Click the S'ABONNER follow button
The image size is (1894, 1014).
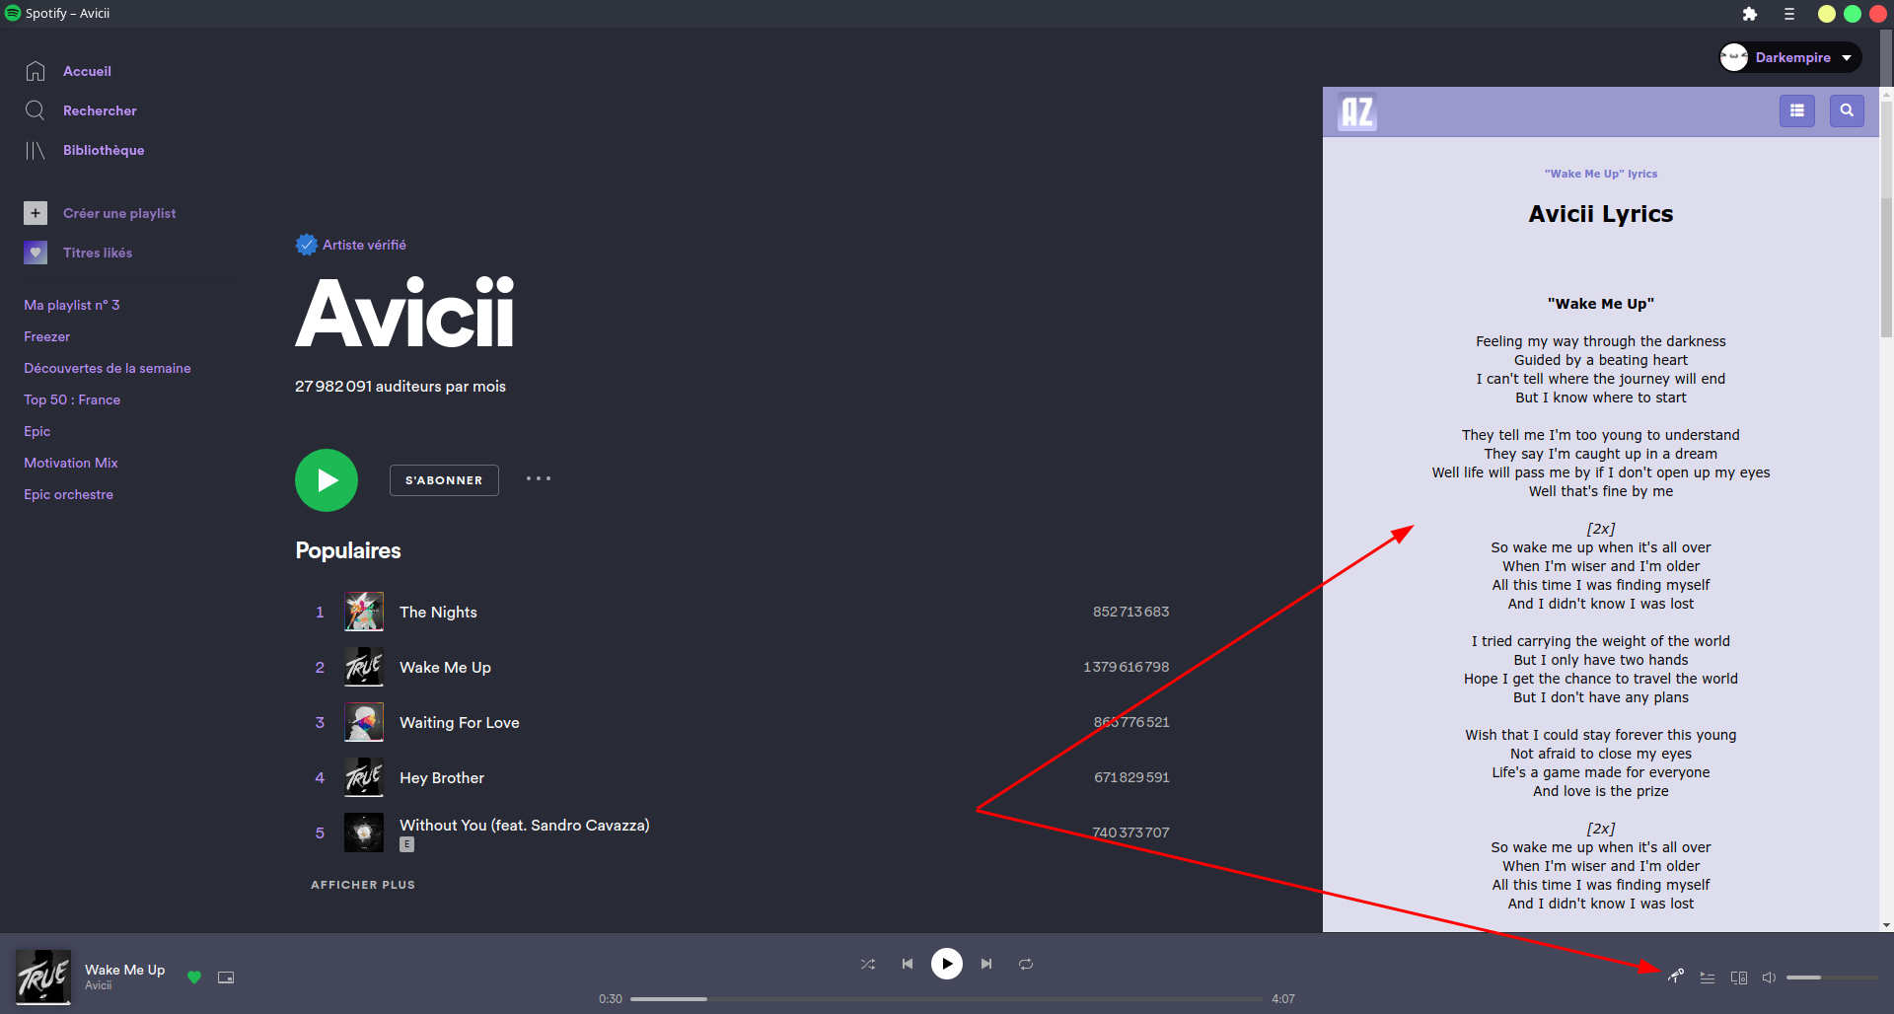(x=444, y=480)
